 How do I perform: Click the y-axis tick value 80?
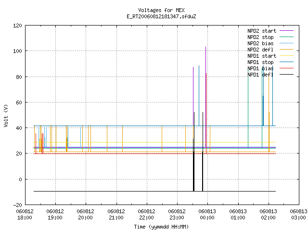(x=19, y=77)
